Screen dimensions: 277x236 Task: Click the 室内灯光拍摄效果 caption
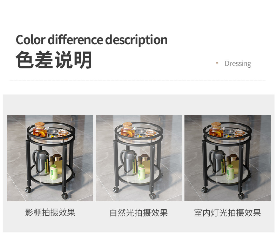(x=228, y=213)
